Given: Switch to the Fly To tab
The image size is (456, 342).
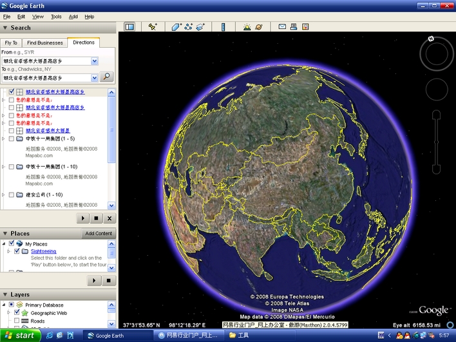Looking at the screenshot, I should coord(11,43).
